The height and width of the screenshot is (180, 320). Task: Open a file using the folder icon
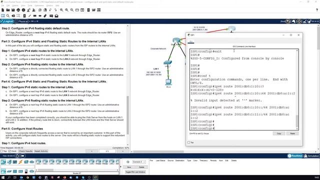click(x=8, y=10)
